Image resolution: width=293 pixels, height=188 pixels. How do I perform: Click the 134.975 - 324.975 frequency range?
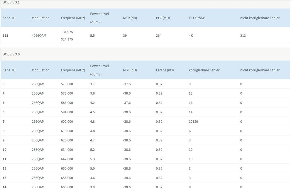[67, 35]
